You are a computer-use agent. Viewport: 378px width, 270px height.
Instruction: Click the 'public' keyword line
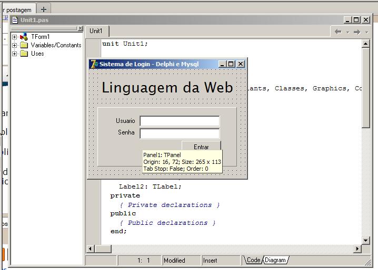point(123,213)
